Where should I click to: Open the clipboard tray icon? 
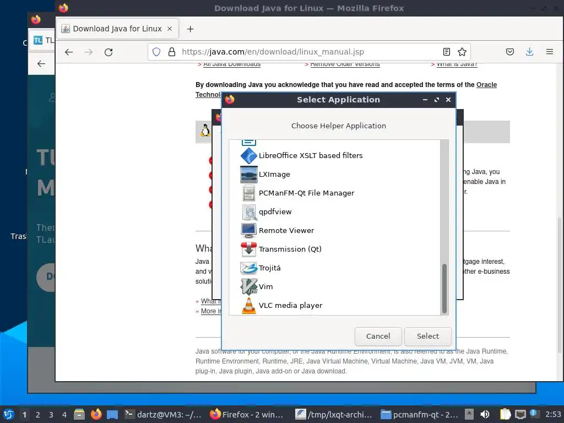coord(506,414)
